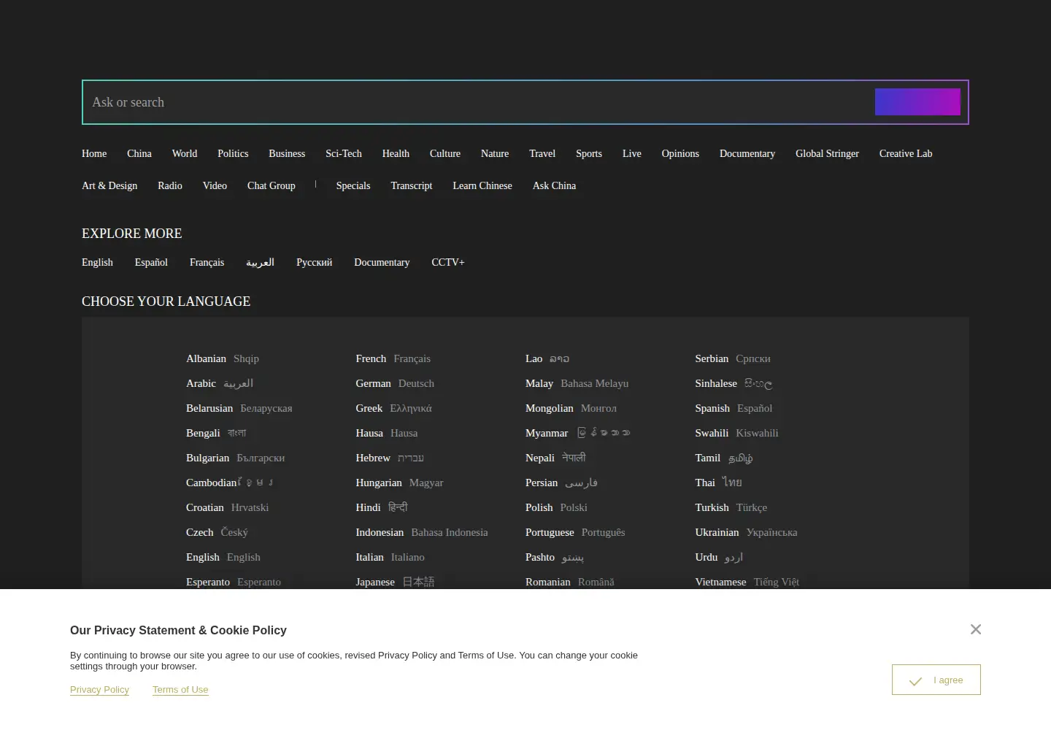
Task: Switch to Ukrainian language
Action: [x=746, y=532]
